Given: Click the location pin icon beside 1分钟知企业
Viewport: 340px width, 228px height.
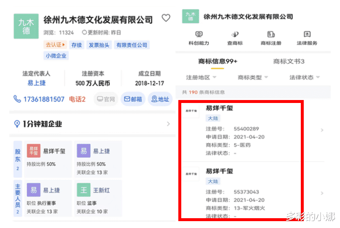Looking at the screenshot, I should click(x=17, y=124).
